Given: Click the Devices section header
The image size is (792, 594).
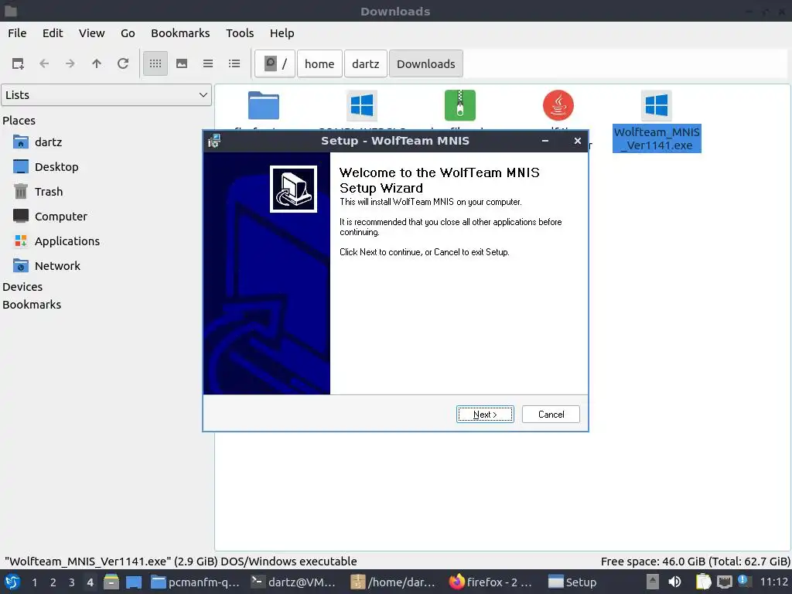Looking at the screenshot, I should [22, 287].
